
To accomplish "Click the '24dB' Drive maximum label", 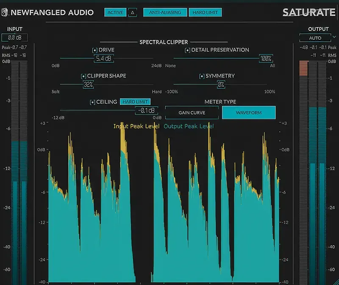I will pyautogui.click(x=156, y=66).
